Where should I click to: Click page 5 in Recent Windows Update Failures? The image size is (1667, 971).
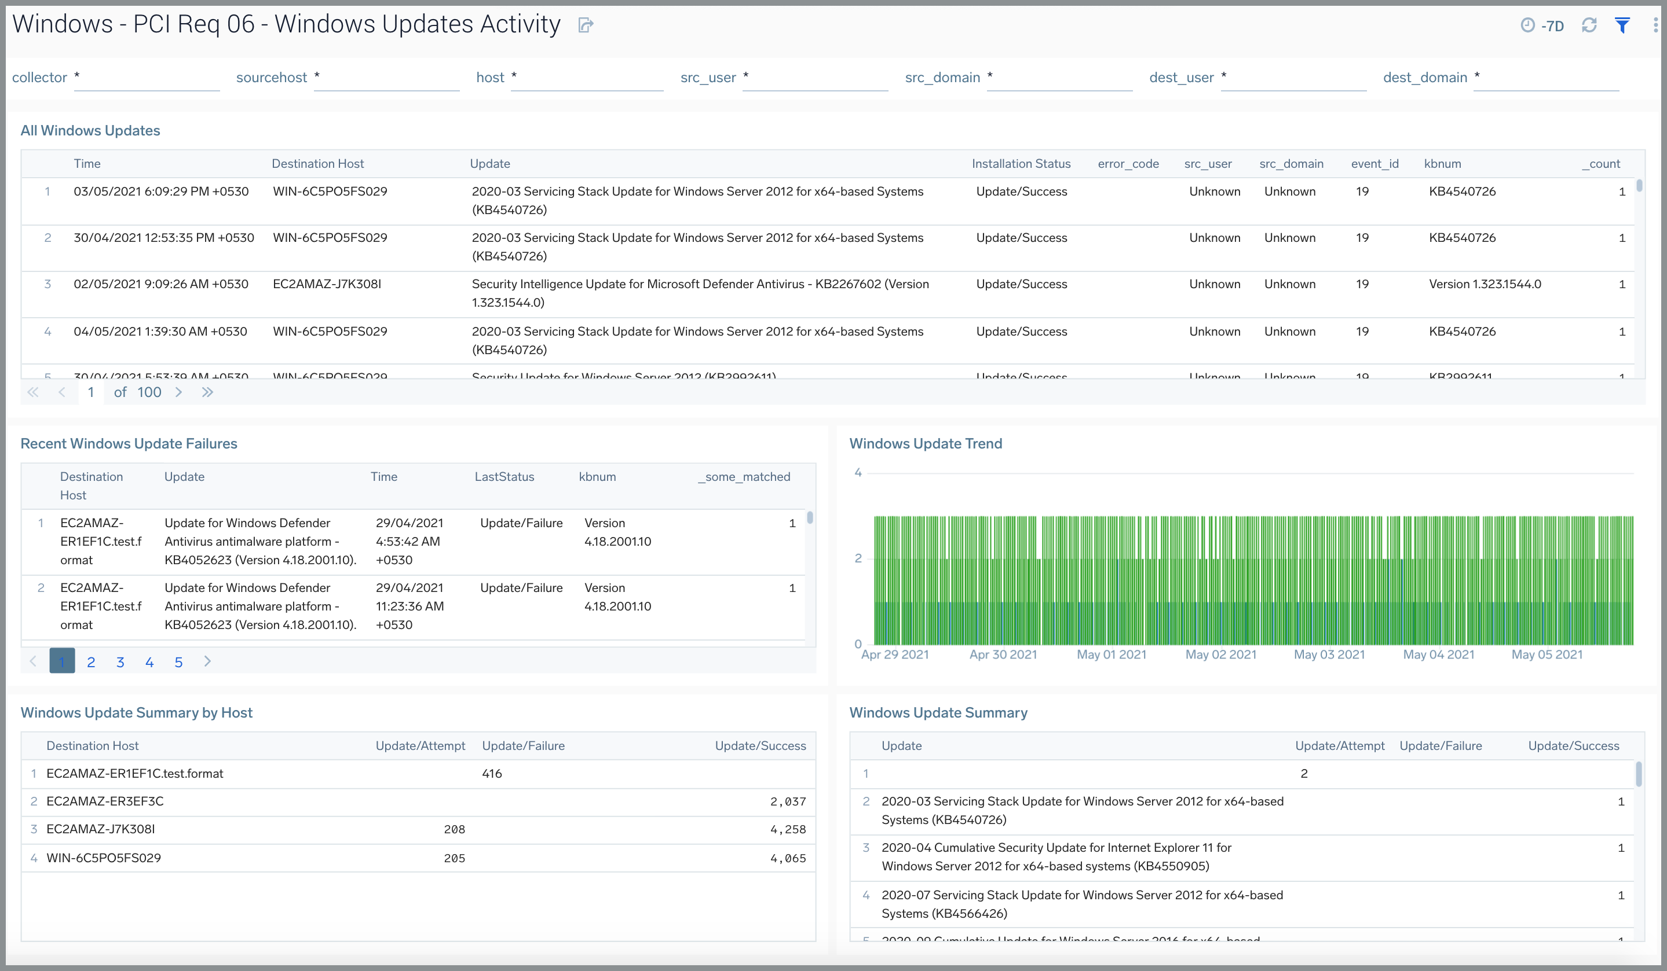[178, 661]
